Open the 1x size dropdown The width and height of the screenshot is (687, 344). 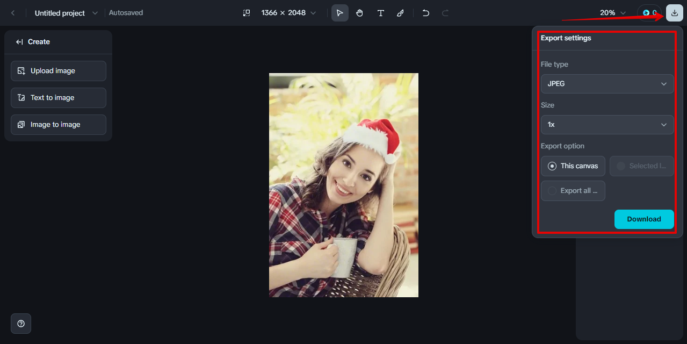(x=607, y=125)
